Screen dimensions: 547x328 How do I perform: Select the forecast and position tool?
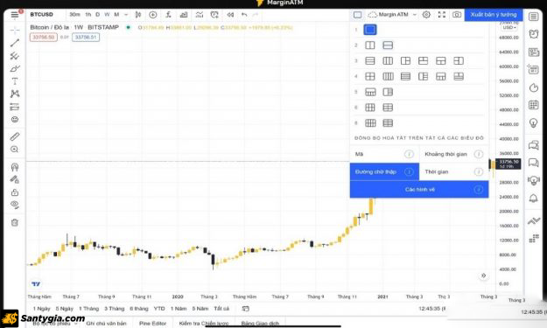tap(15, 107)
